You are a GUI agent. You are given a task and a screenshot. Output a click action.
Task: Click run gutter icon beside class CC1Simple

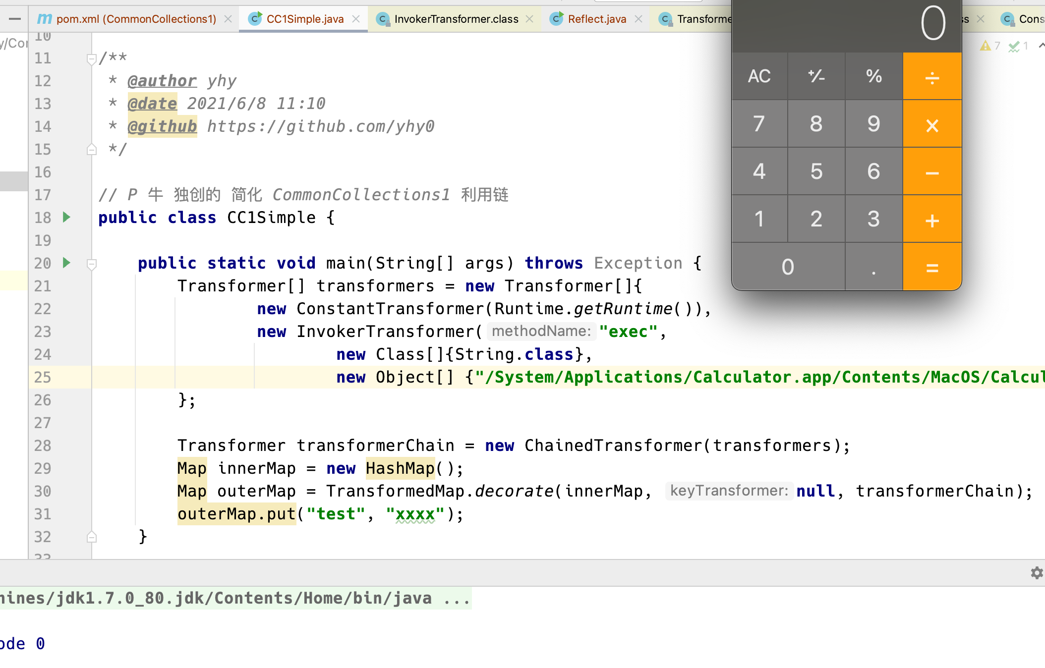pyautogui.click(x=66, y=217)
